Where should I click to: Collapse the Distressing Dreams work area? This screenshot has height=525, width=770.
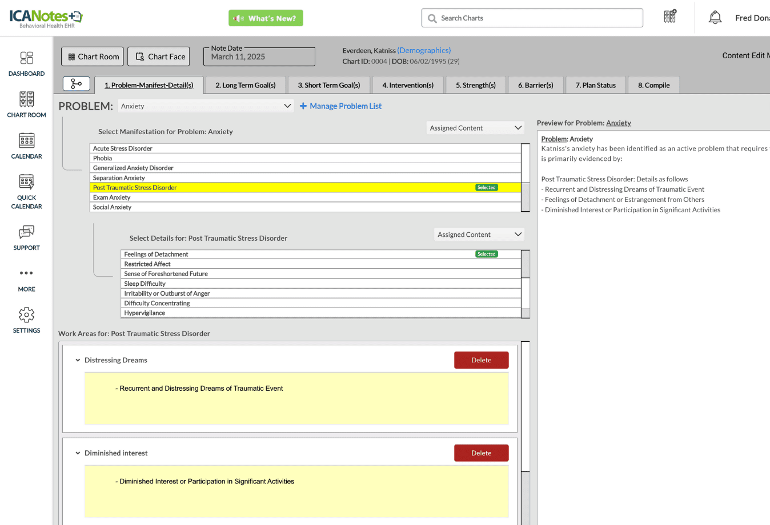click(x=78, y=360)
